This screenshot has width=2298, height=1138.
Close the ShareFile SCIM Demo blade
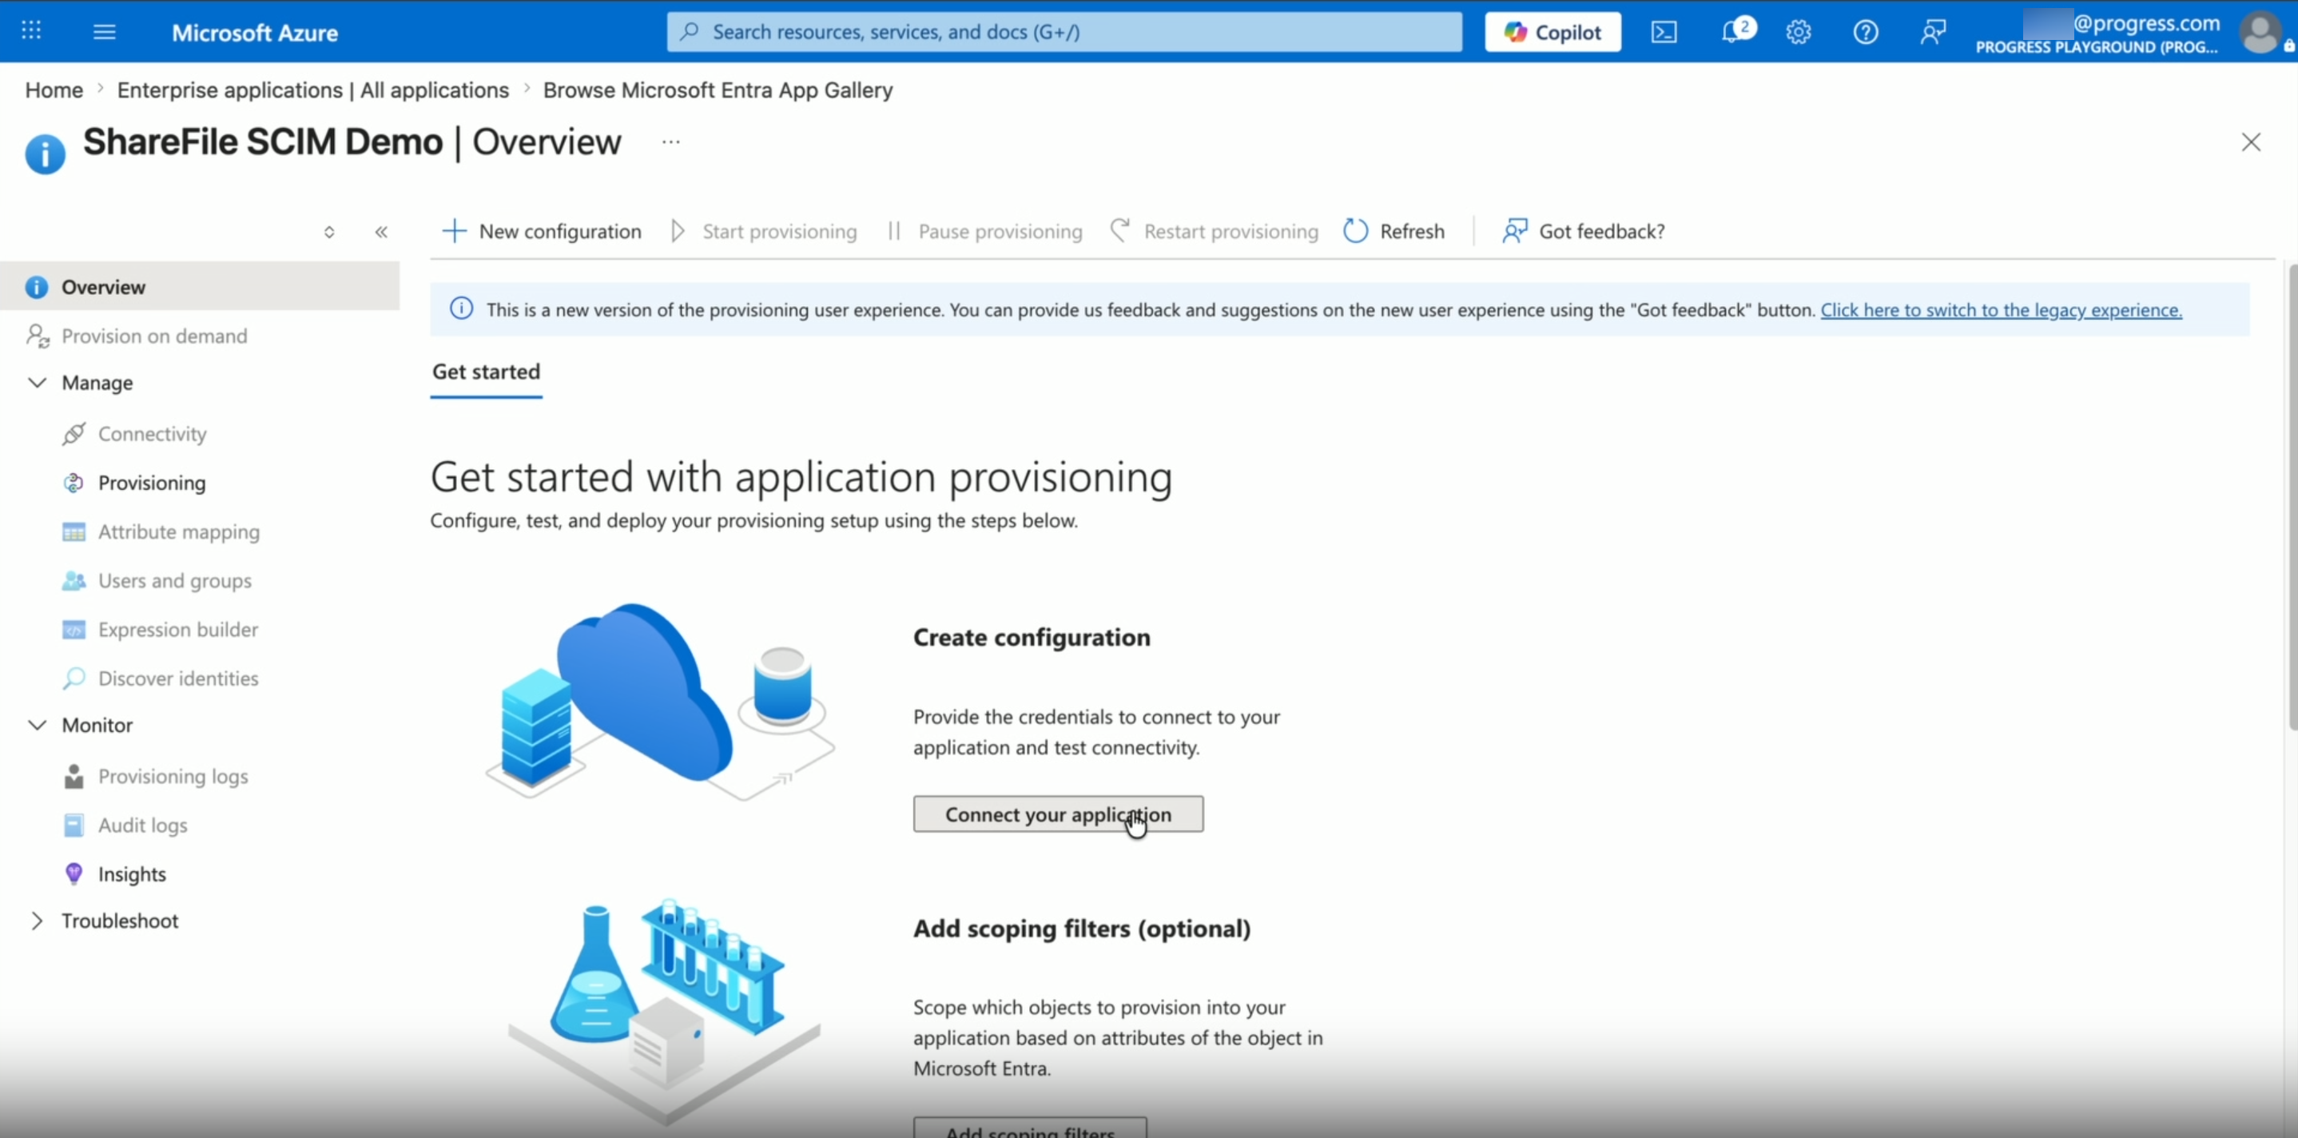pyautogui.click(x=2251, y=142)
